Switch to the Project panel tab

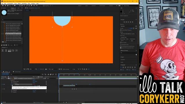[x=12, y=8]
